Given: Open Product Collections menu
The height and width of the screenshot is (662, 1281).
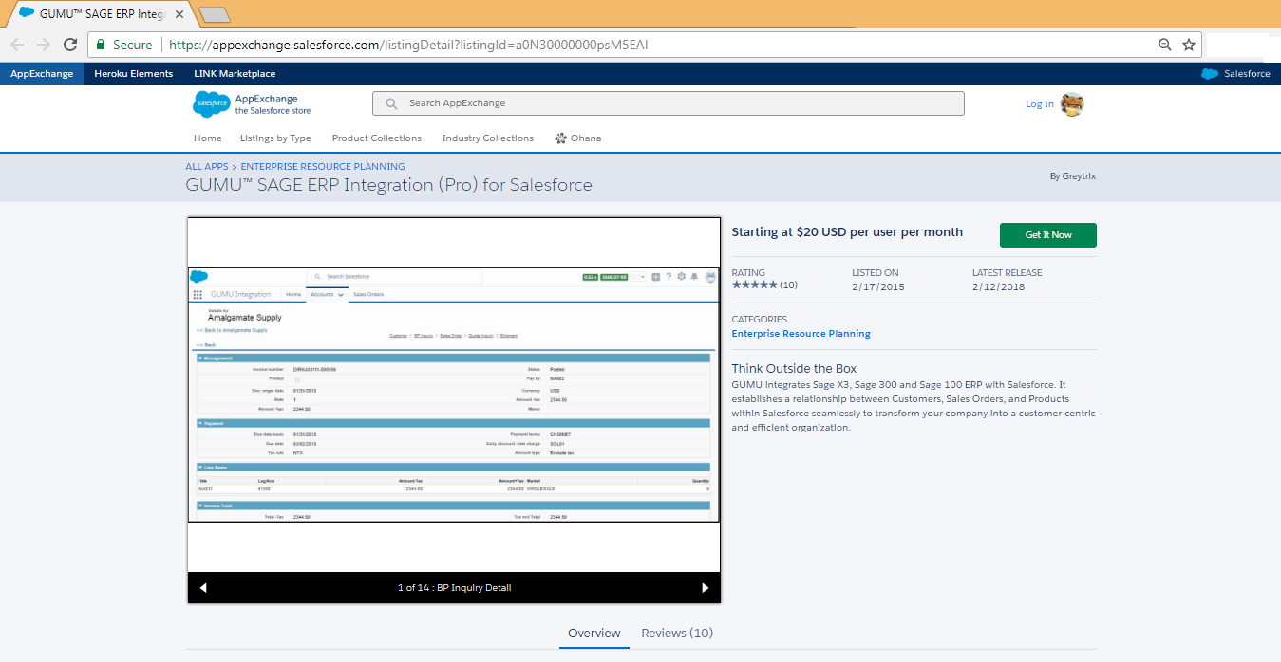Looking at the screenshot, I should [x=377, y=138].
